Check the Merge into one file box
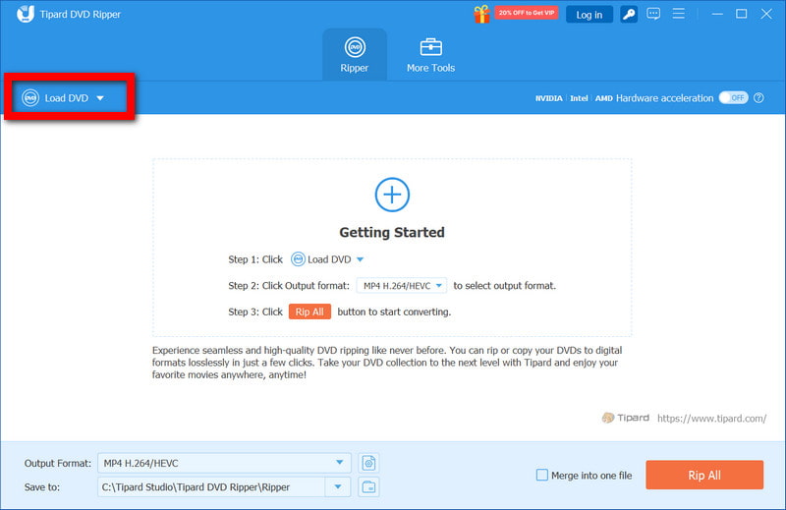Viewport: 786px width, 510px height. click(542, 476)
